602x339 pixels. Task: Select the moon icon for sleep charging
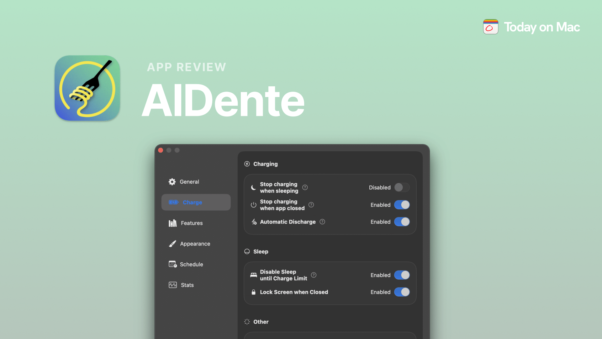(253, 187)
